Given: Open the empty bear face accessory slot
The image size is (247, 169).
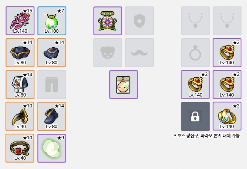Looking at the screenshot, I should [108, 53].
